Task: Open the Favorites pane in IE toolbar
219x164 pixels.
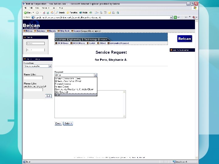Action: click(x=72, y=12)
